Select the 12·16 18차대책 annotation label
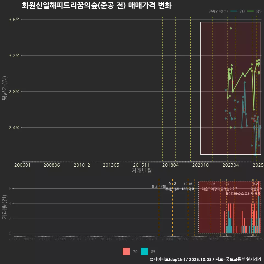 [188, 186]
